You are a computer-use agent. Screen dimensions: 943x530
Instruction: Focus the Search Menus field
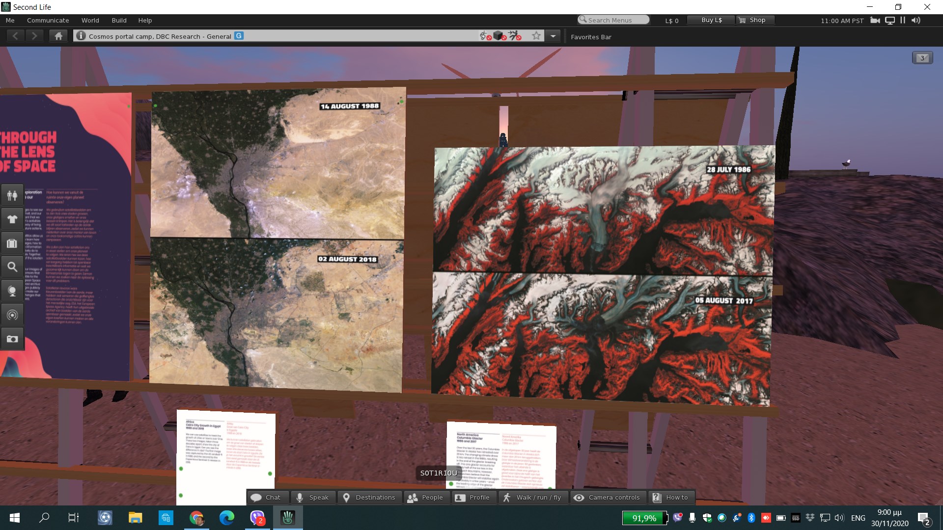613,20
